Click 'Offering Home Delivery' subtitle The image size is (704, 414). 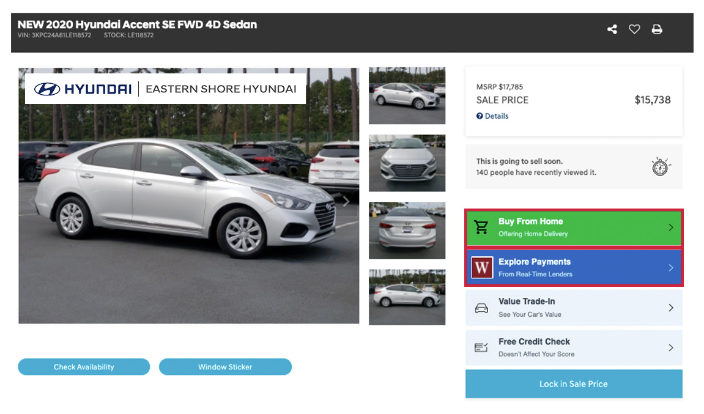tap(533, 234)
